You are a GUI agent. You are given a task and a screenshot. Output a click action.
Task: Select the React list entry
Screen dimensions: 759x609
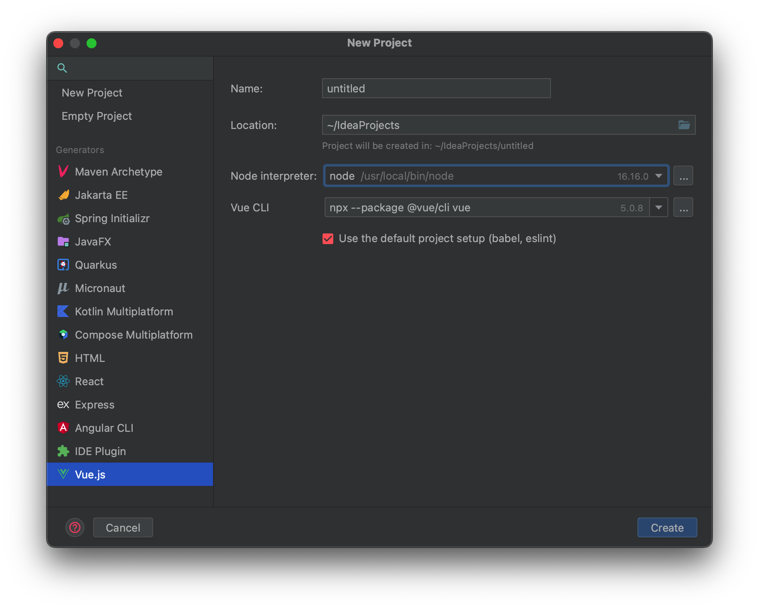tap(130, 381)
